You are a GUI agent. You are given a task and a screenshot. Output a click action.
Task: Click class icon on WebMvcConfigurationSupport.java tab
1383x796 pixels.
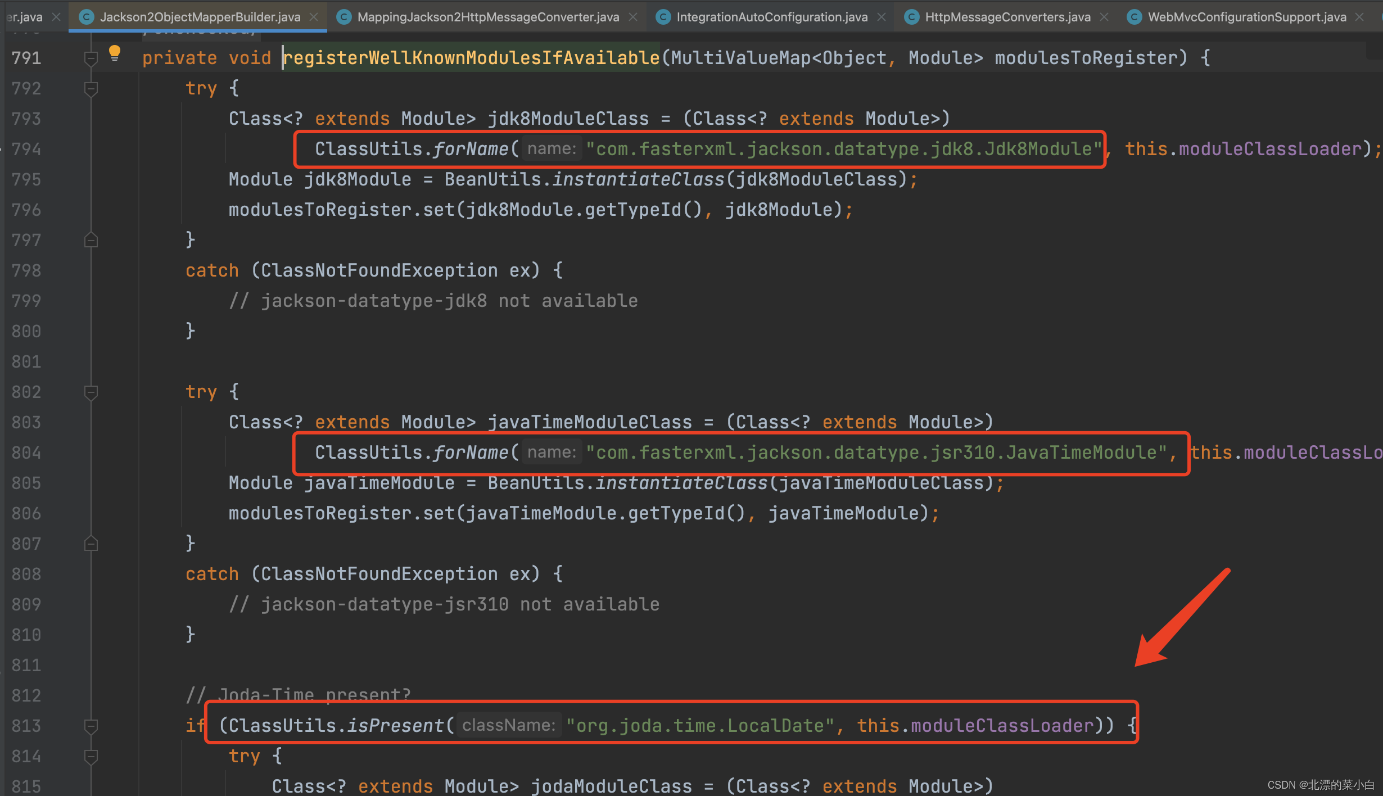click(1135, 17)
